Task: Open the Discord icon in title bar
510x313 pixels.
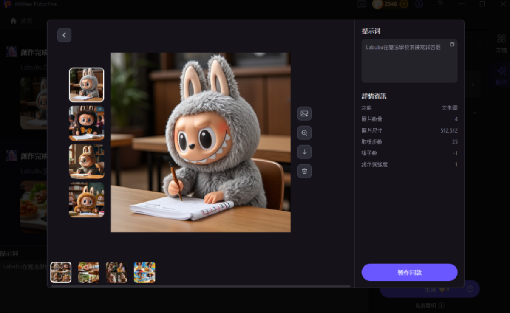Action: (362, 4)
